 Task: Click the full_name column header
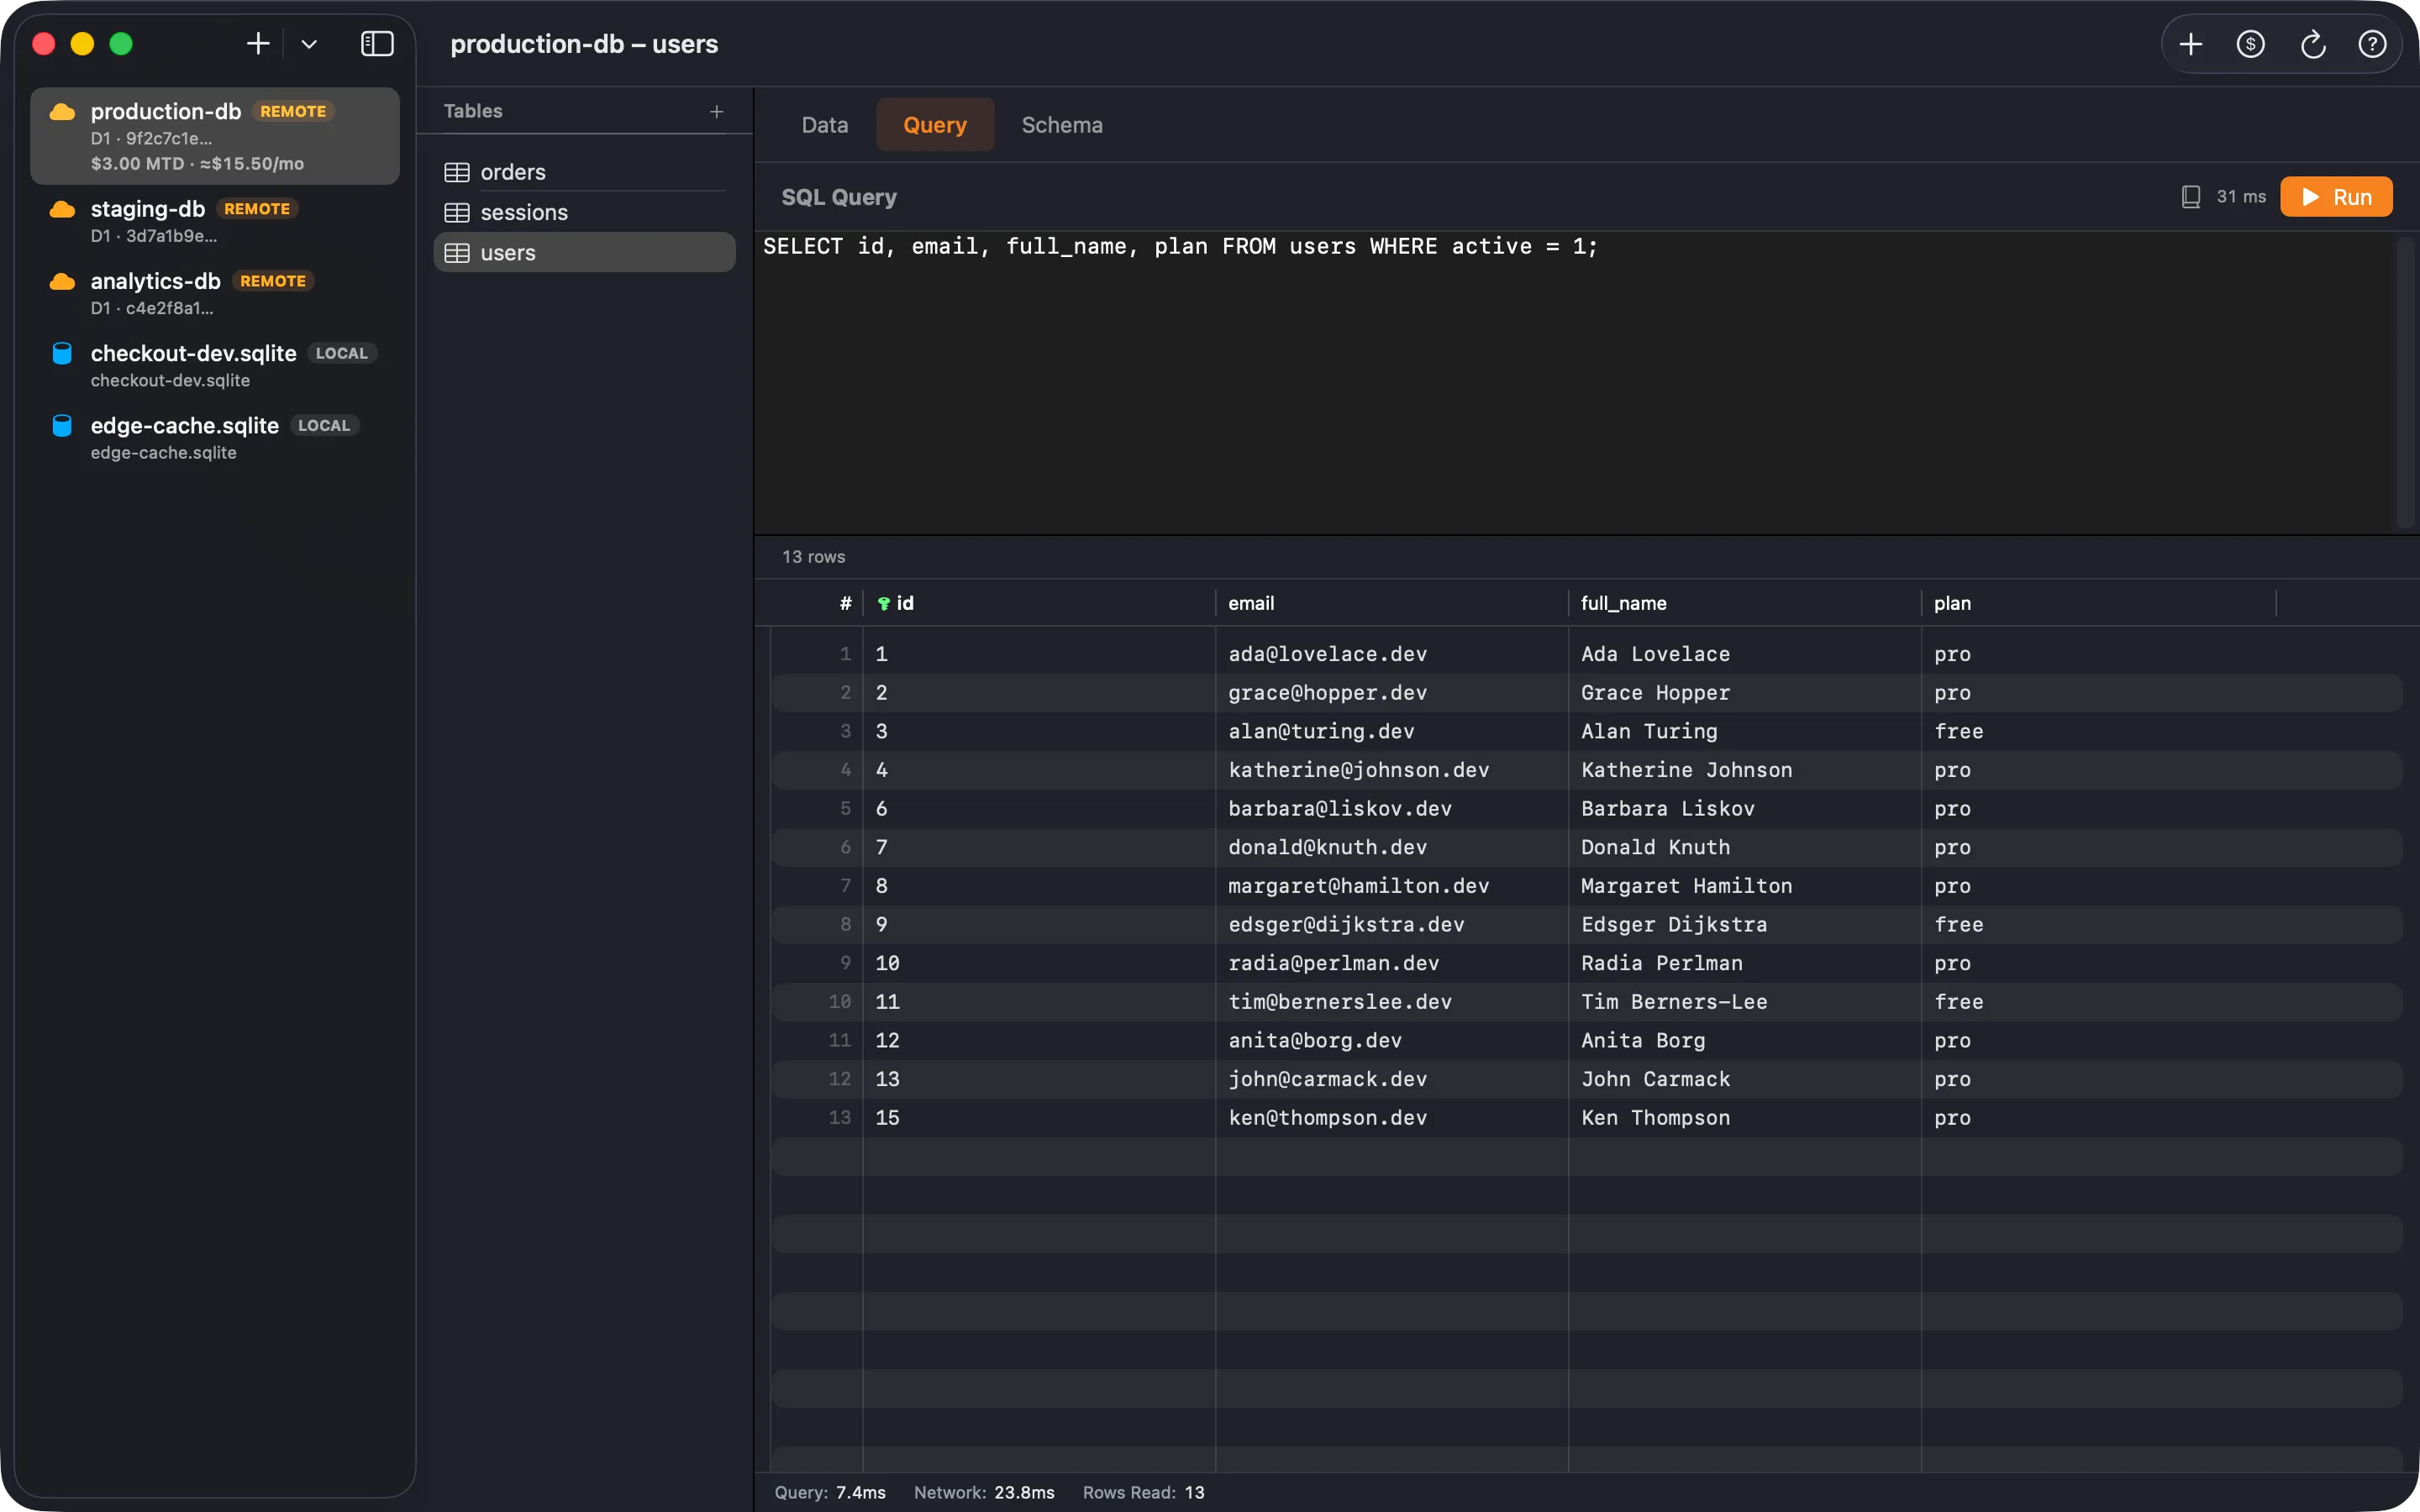click(x=1744, y=603)
